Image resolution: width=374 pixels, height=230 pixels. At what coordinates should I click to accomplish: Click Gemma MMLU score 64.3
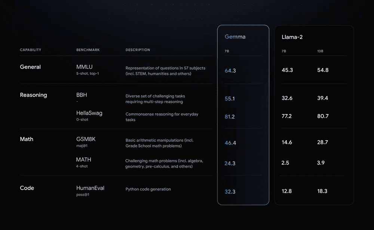tap(230, 71)
